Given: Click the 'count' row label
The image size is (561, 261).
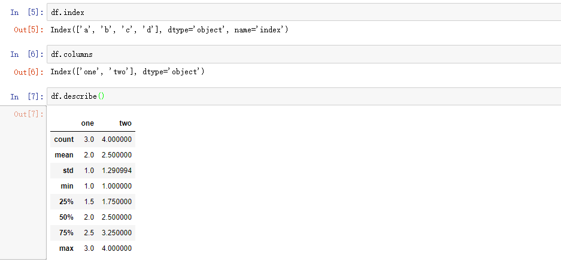Looking at the screenshot, I should [x=63, y=139].
